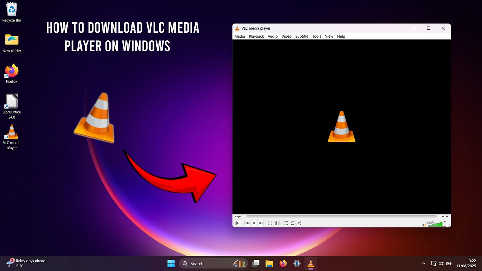Open the Video menu
Viewport: 482px width, 271px height.
287,37
